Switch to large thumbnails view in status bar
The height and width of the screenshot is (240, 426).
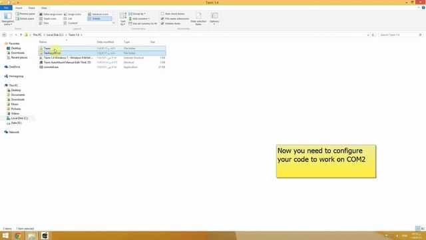coord(423,229)
